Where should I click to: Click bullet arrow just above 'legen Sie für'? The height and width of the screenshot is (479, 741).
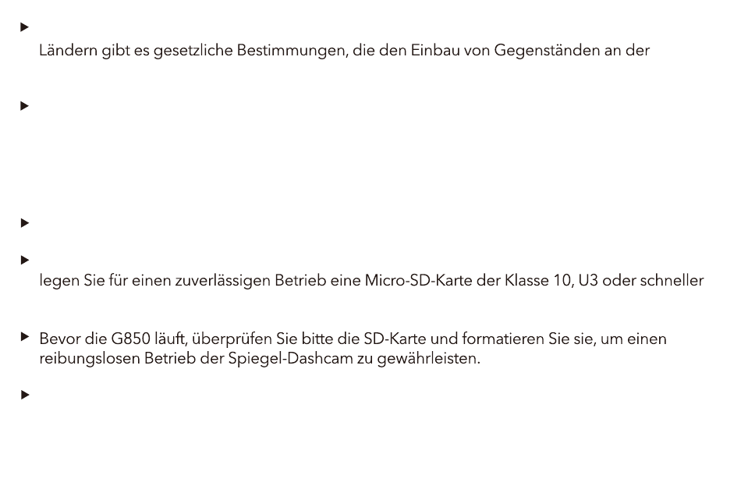pos(25,260)
